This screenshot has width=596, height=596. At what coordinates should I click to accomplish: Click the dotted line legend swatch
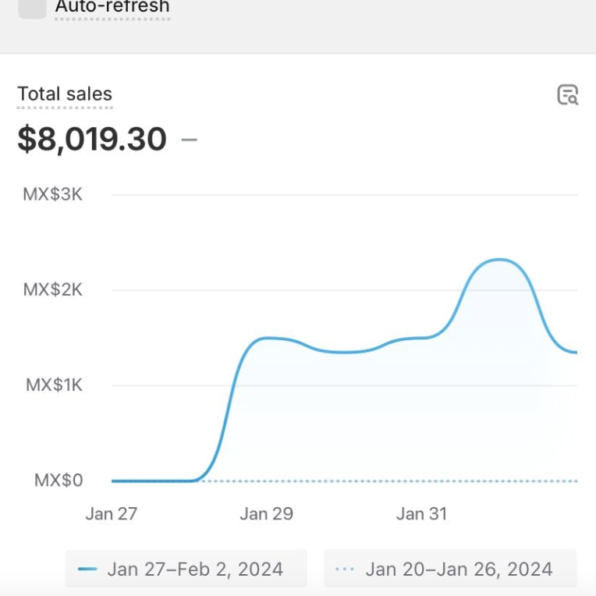345,569
